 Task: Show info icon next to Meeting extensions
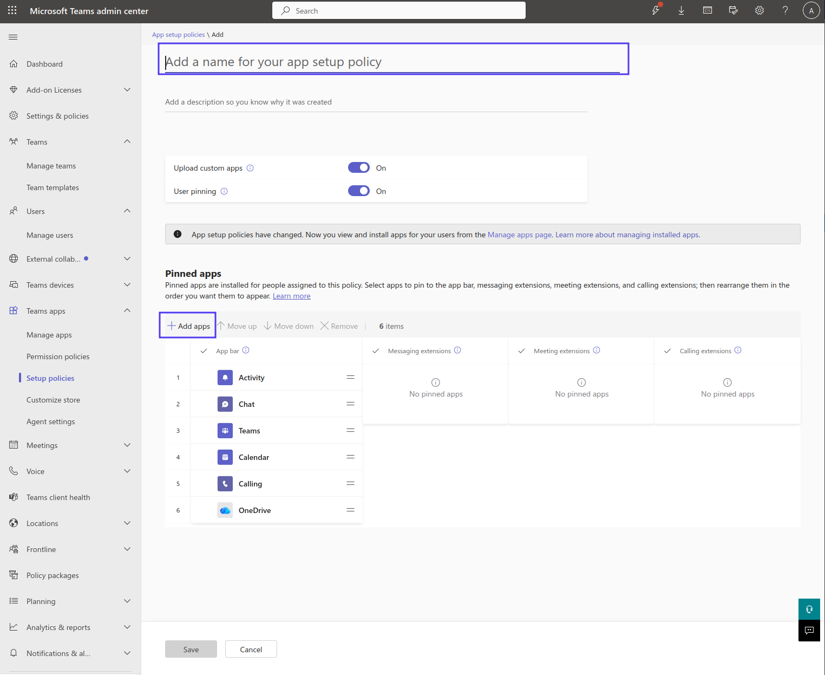(x=597, y=350)
